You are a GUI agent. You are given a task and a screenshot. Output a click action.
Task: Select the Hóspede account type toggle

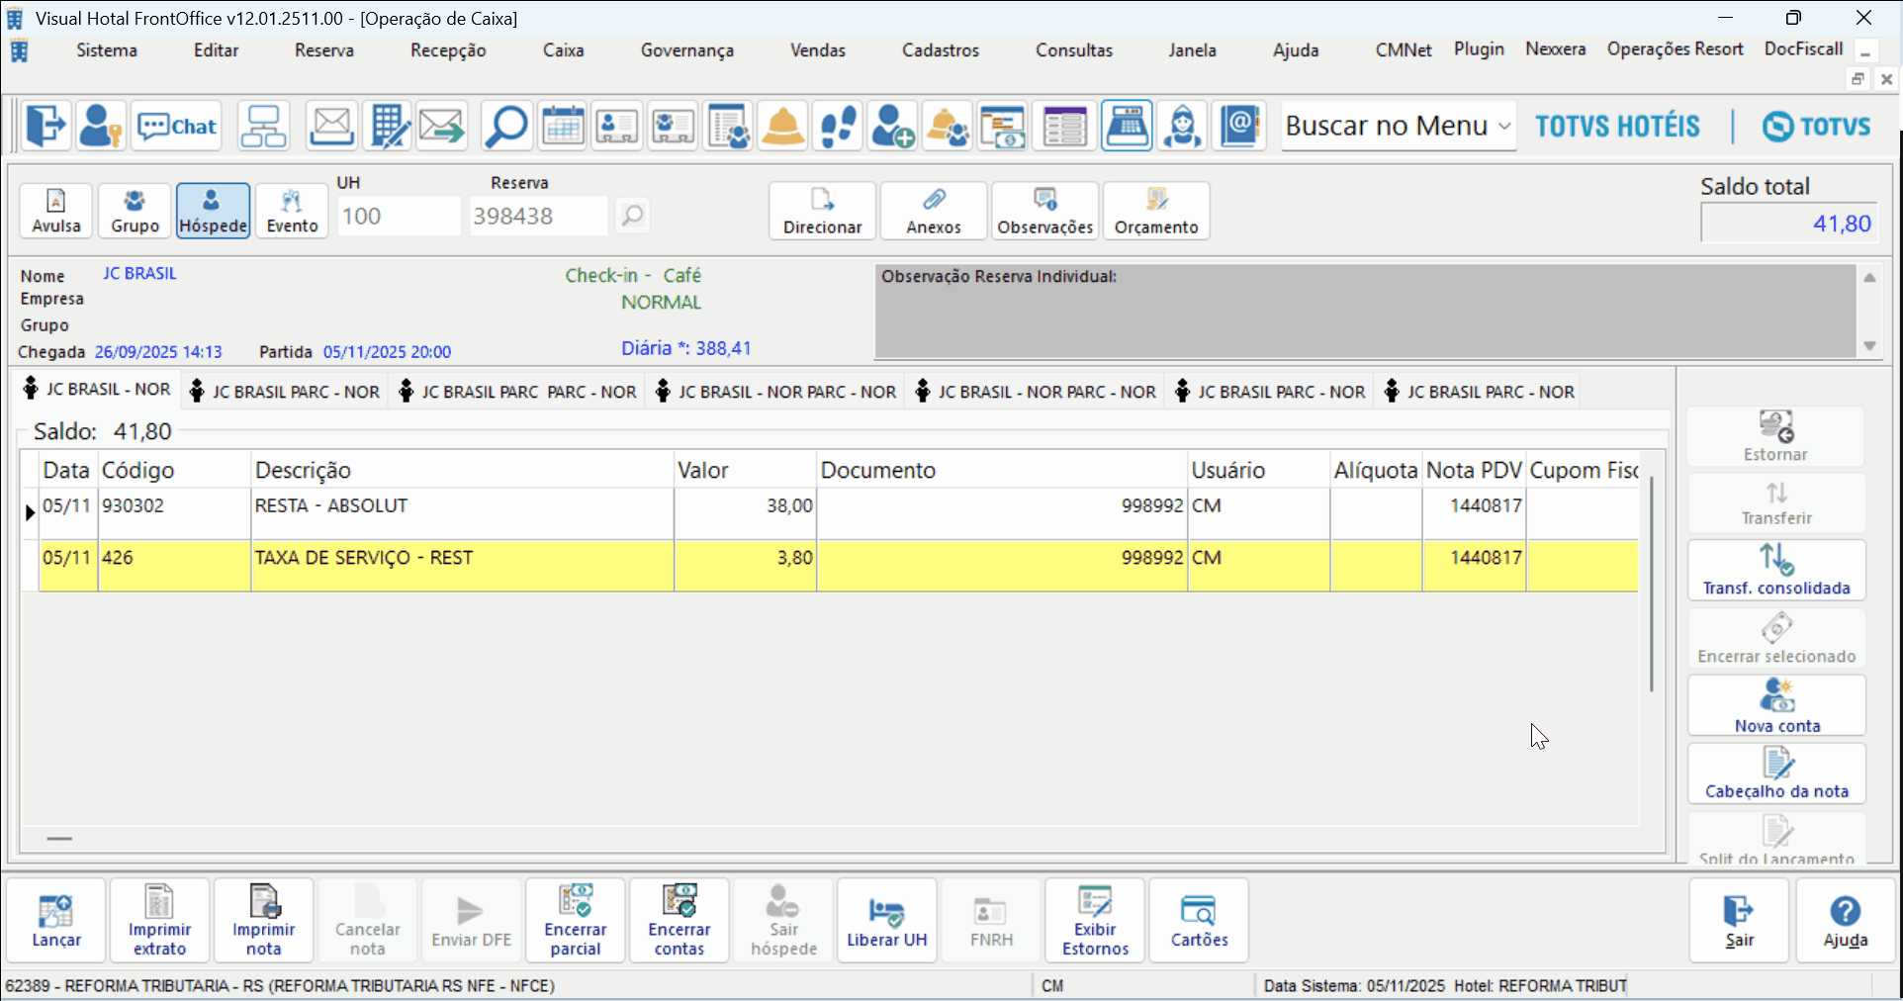[x=213, y=211]
